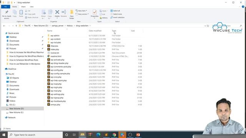
Task: Click Copy path in Clipboard group
Action: click(30, 14)
